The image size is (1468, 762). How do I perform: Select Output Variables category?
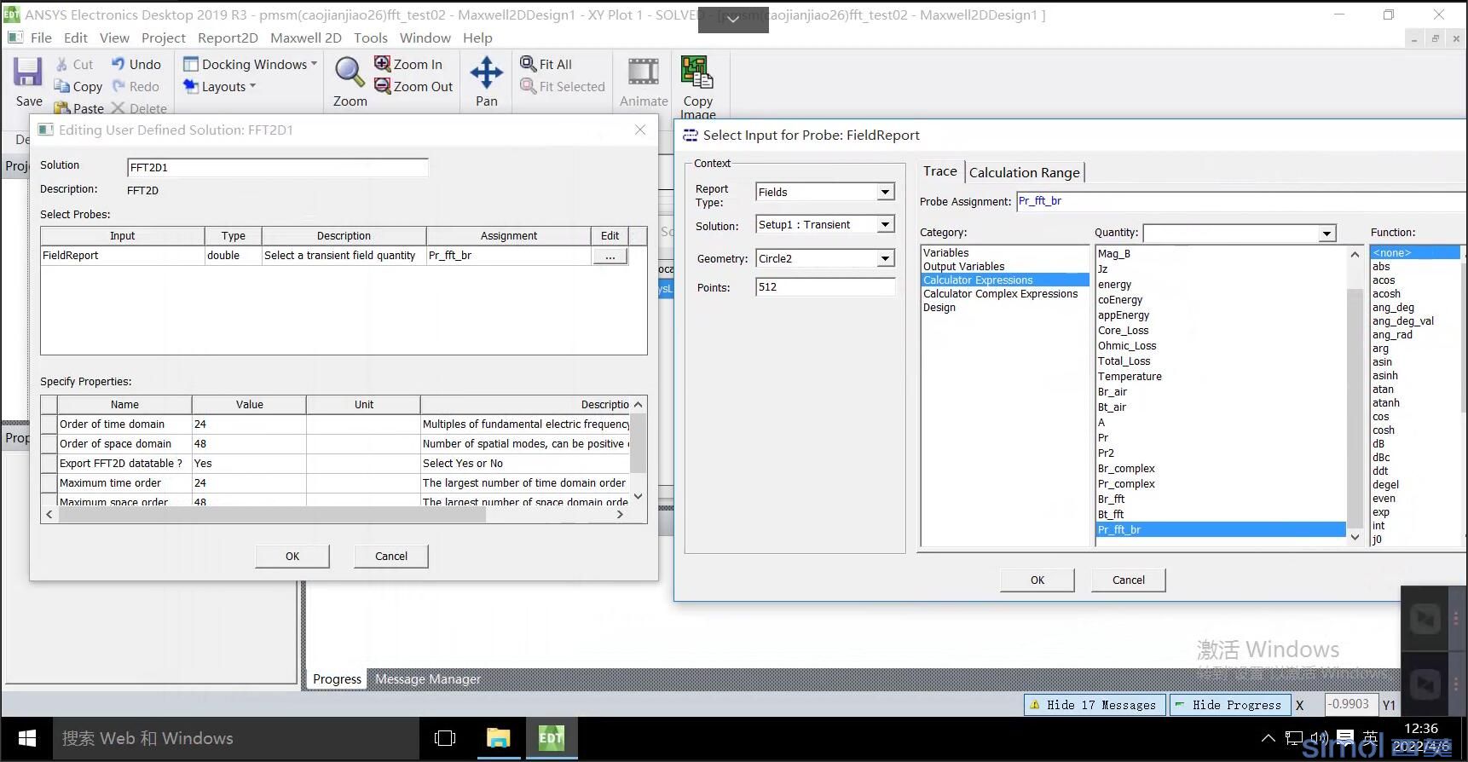pos(963,267)
